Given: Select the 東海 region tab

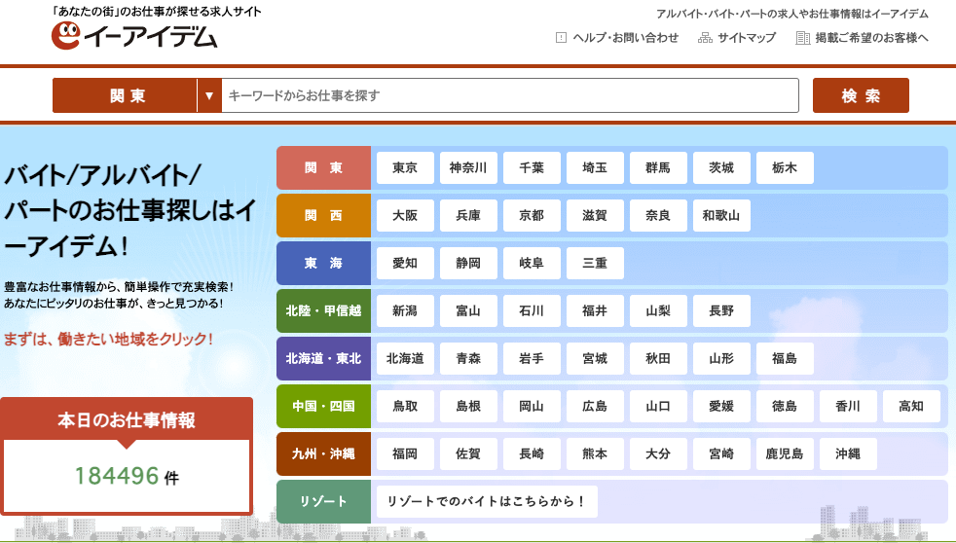Looking at the screenshot, I should pyautogui.click(x=323, y=263).
